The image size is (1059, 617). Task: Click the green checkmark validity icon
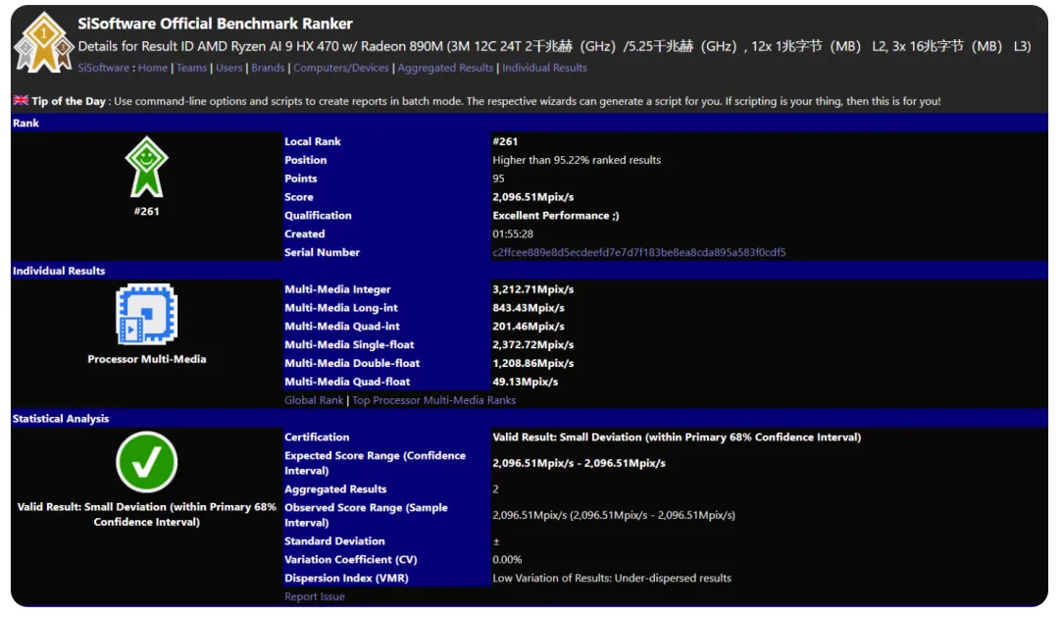click(x=146, y=461)
